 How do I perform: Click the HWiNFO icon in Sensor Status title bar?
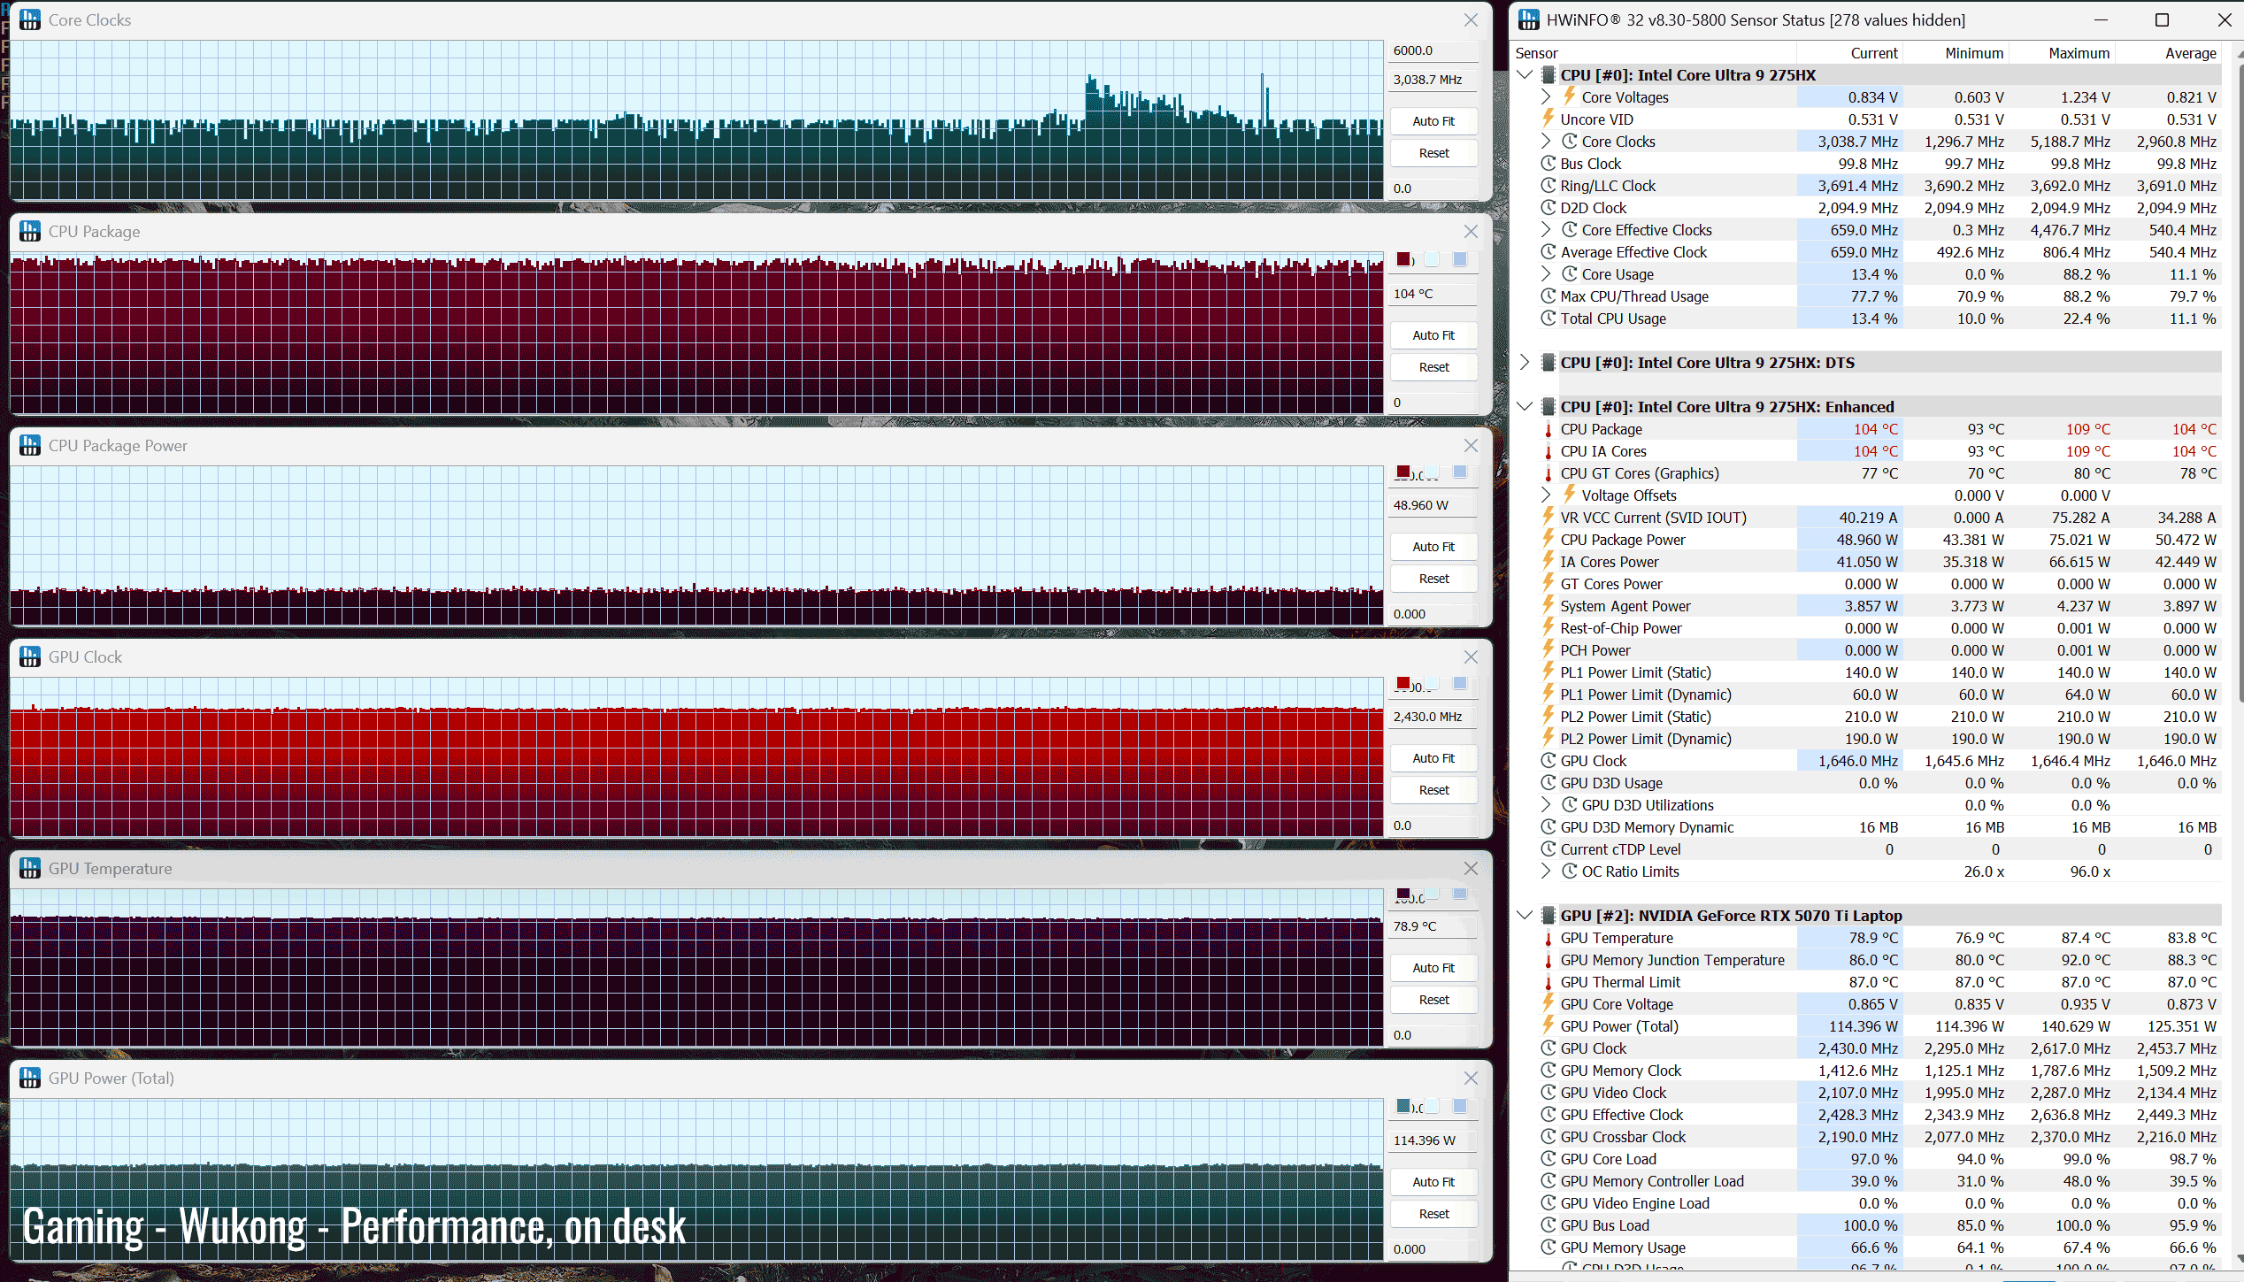pos(1528,19)
